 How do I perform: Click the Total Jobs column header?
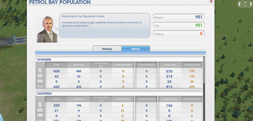(x=170, y=65)
